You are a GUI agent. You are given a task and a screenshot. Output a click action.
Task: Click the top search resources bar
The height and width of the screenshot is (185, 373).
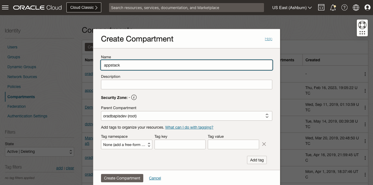click(x=186, y=8)
